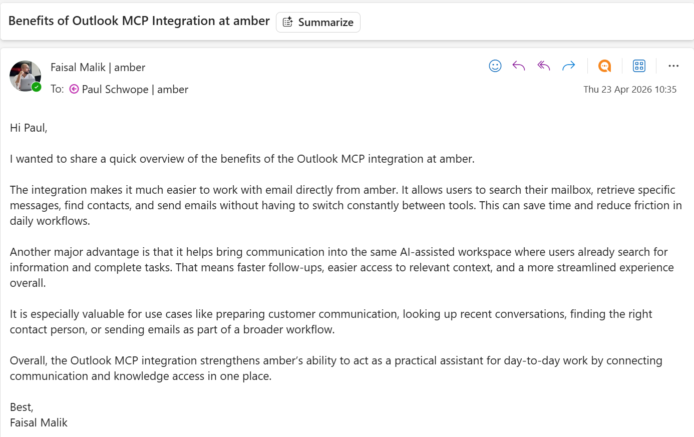Viewport: 694px width, 437px height.
Task: Open the Apps grid icon
Action: tap(639, 66)
